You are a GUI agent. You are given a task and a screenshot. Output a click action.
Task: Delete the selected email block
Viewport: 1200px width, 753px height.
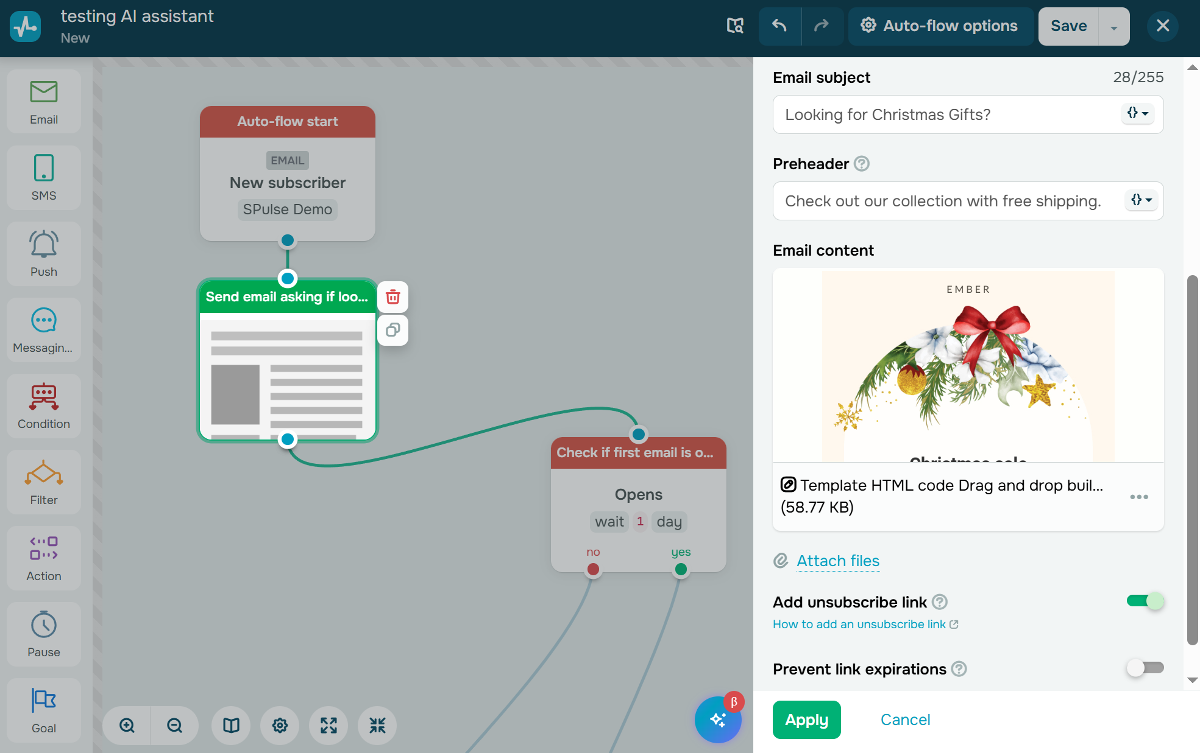point(393,297)
